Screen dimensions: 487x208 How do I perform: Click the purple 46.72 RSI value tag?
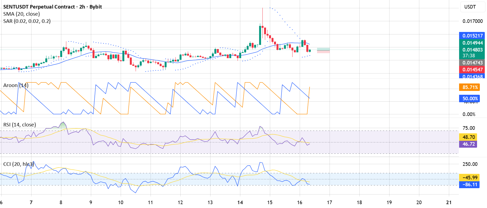pos(468,144)
